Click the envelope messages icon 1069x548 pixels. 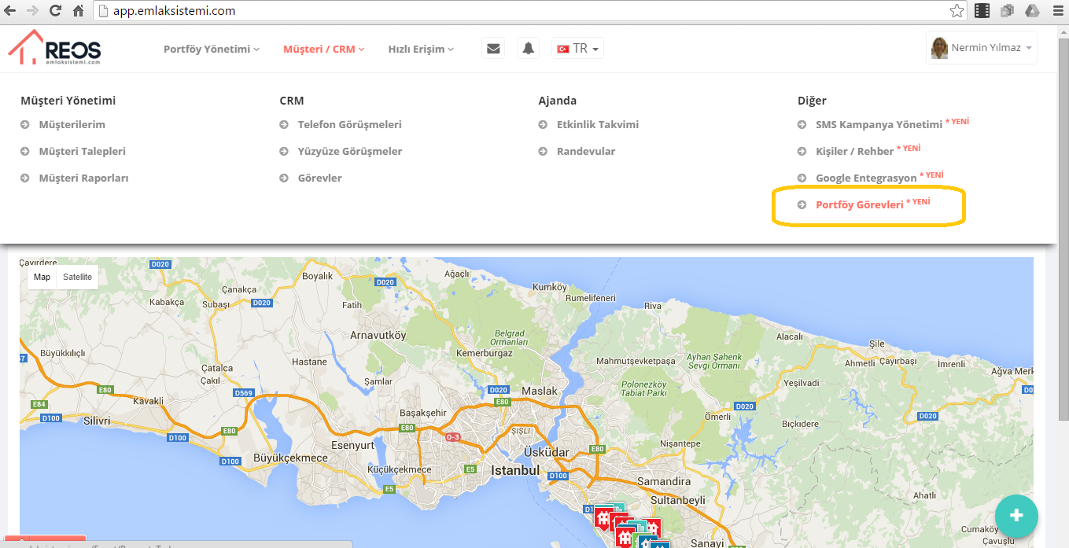pos(493,49)
